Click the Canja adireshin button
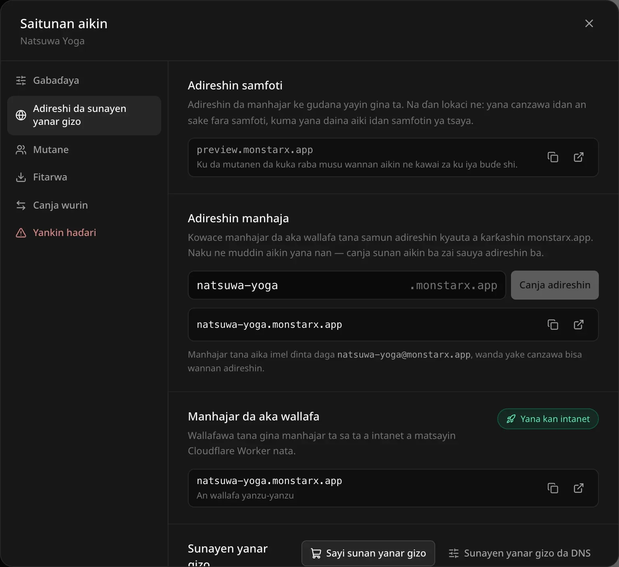This screenshot has width=619, height=567. click(x=555, y=285)
